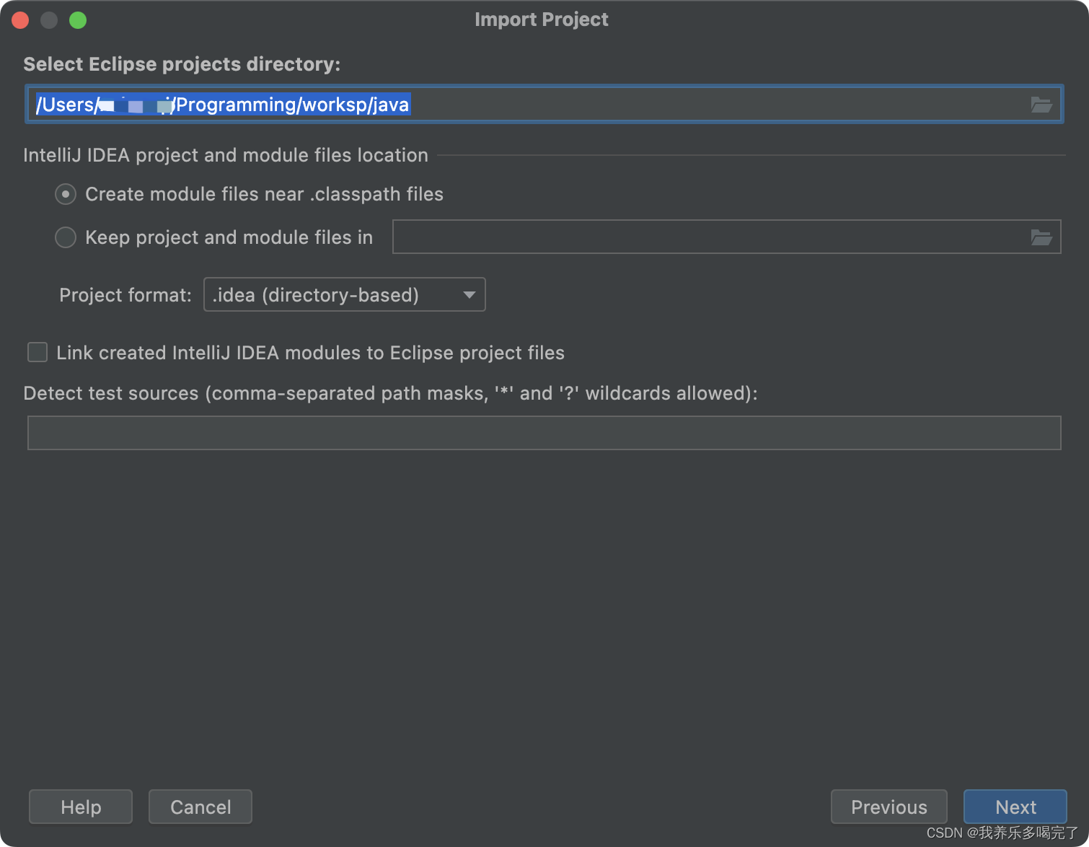
Task: Click the Help button
Action: [81, 807]
